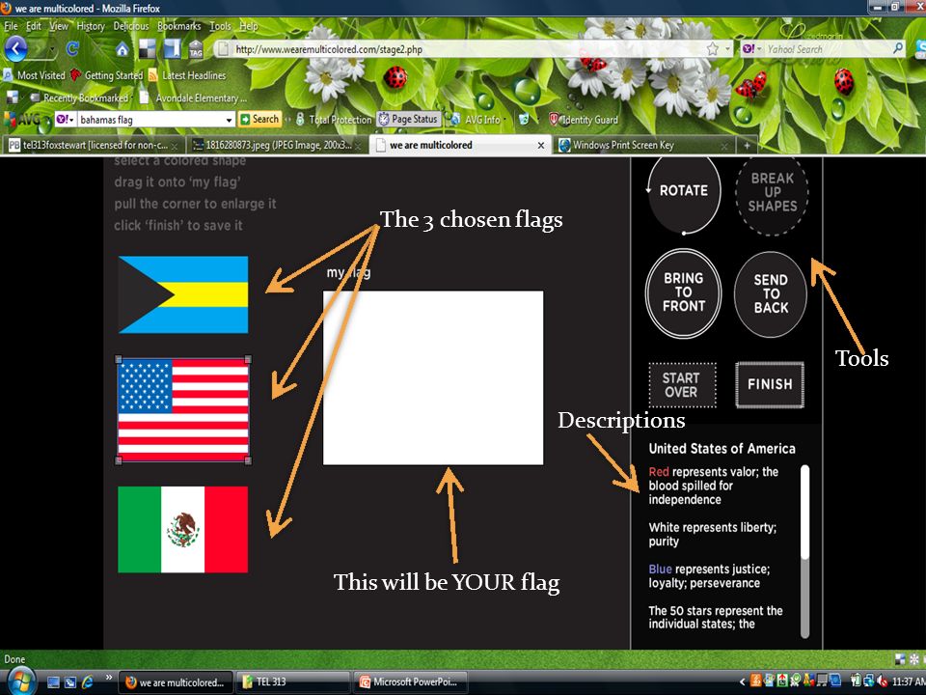
Task: Click the description panel scrollbar
Action: (804, 551)
